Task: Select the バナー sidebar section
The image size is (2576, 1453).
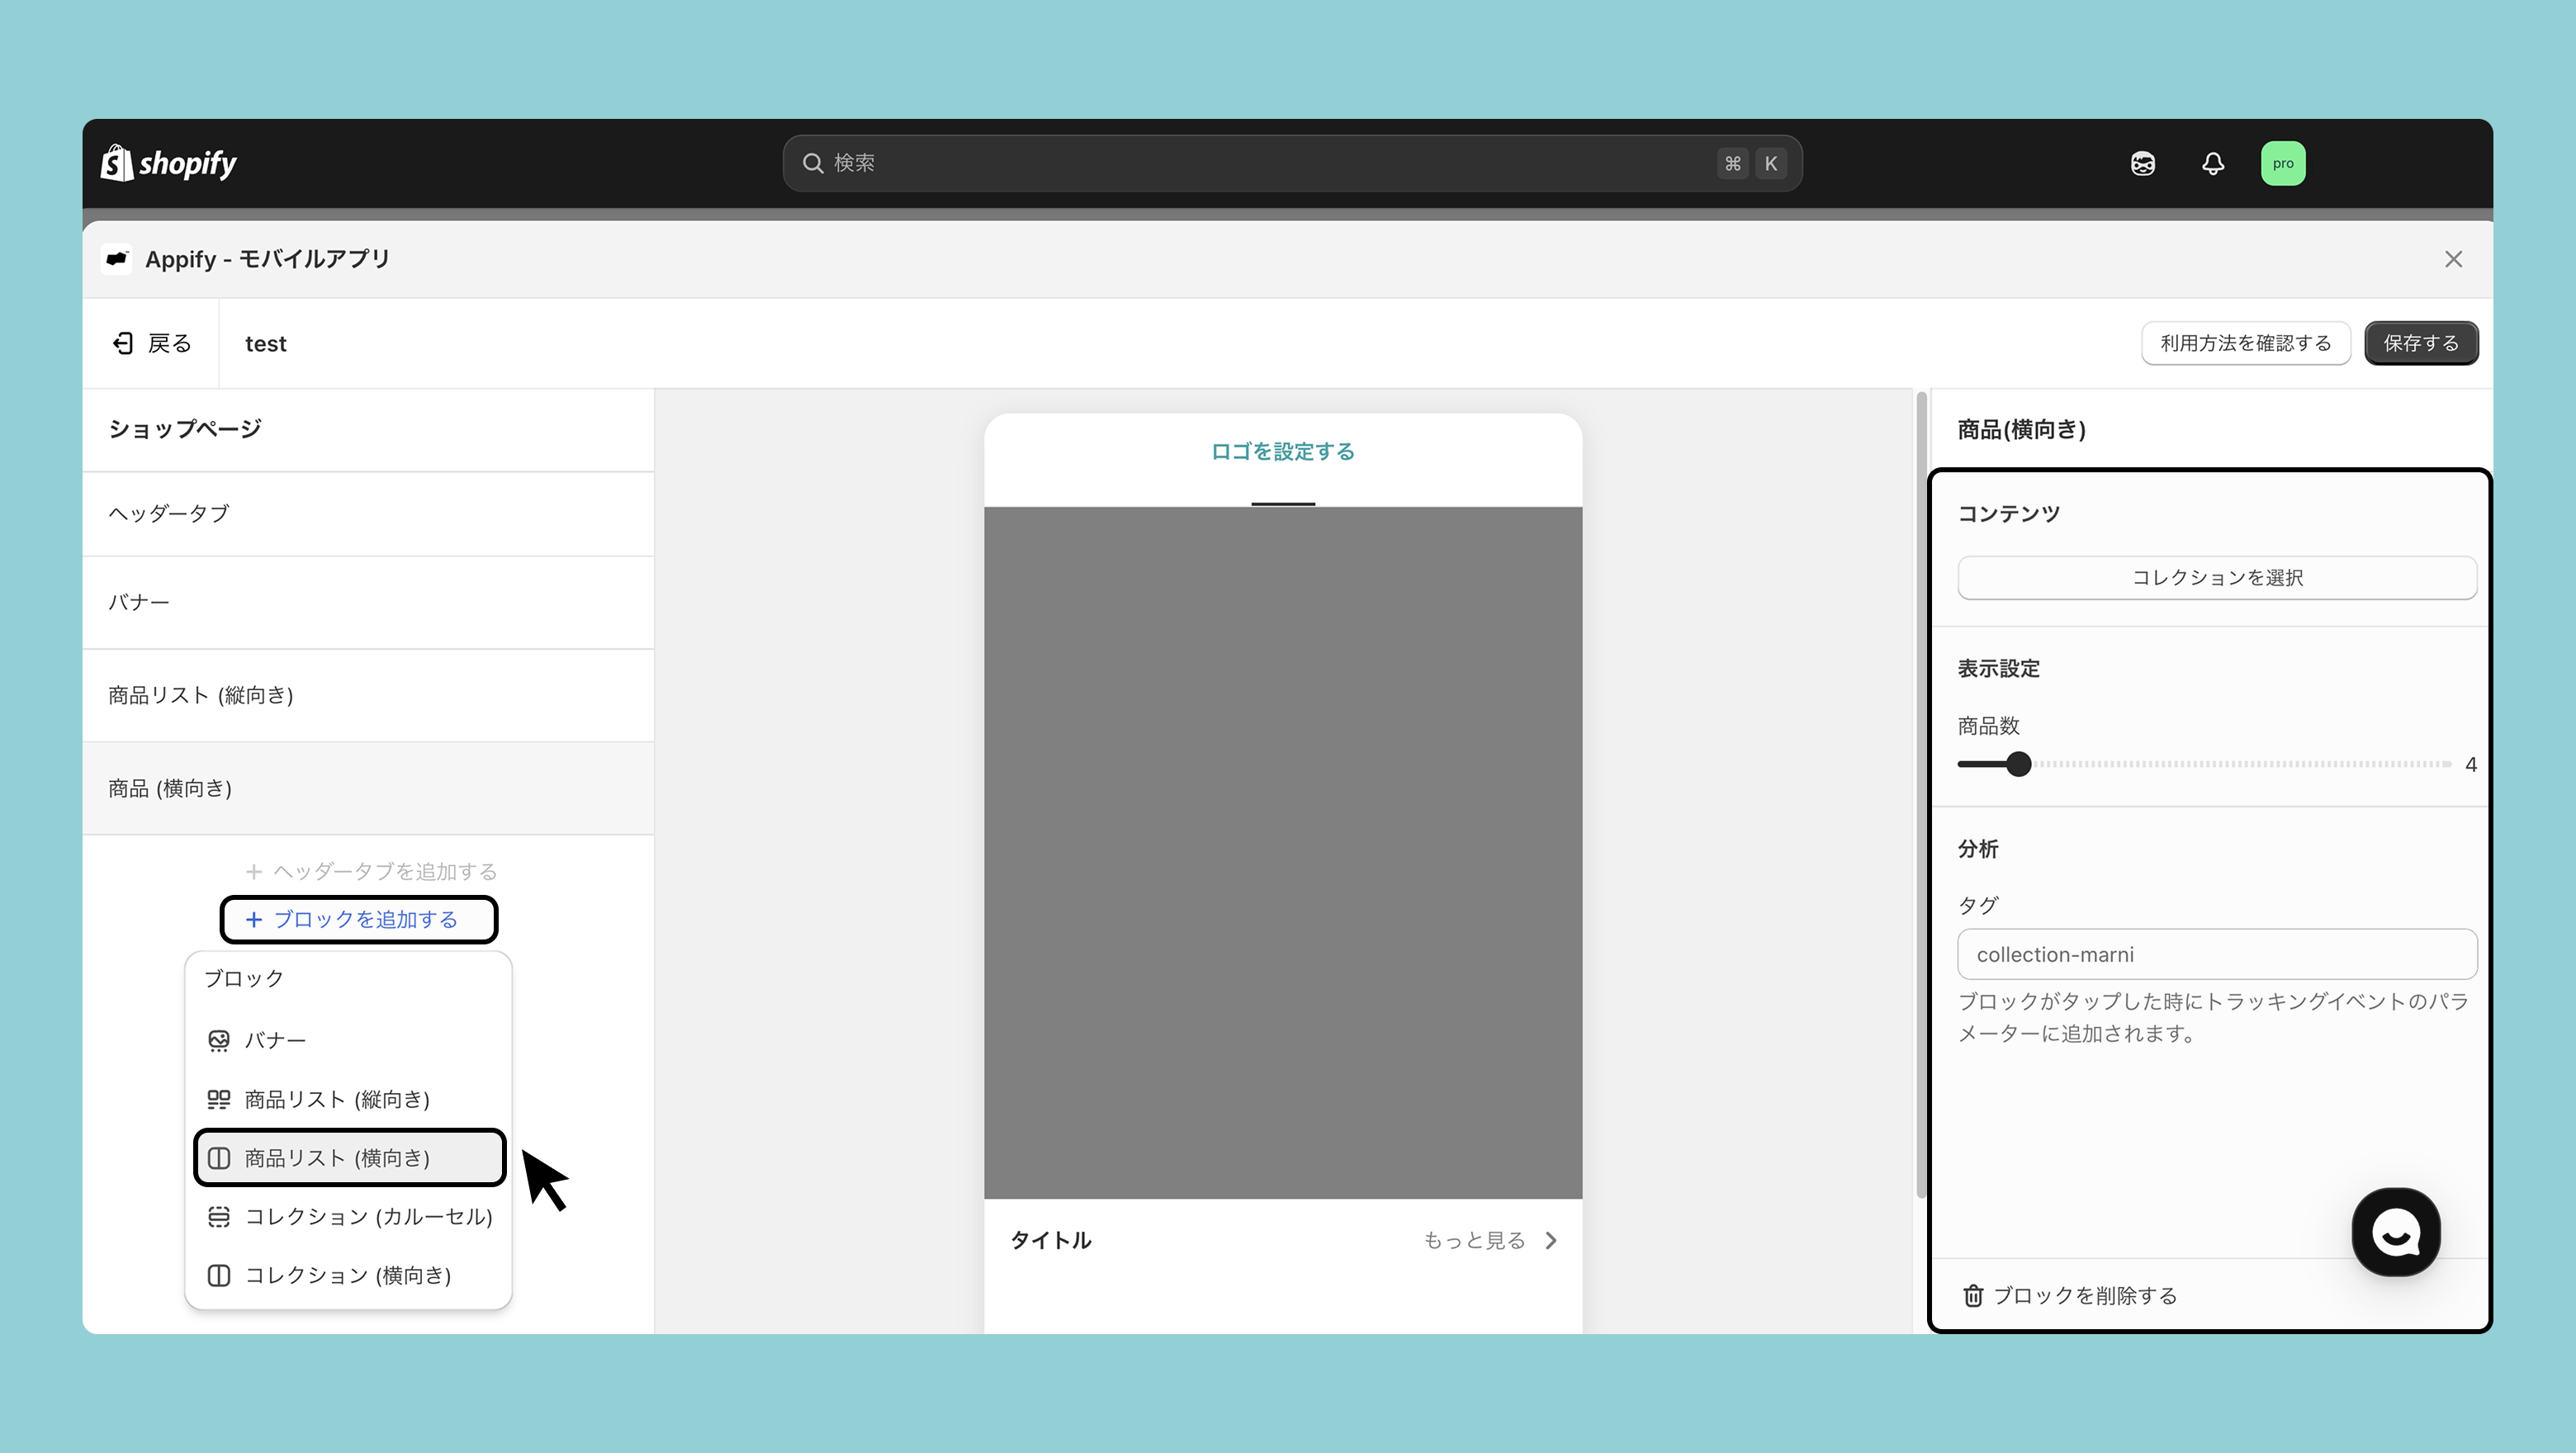Action: (x=368, y=602)
